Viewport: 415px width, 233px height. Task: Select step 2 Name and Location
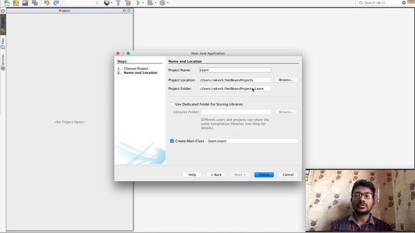pos(140,72)
